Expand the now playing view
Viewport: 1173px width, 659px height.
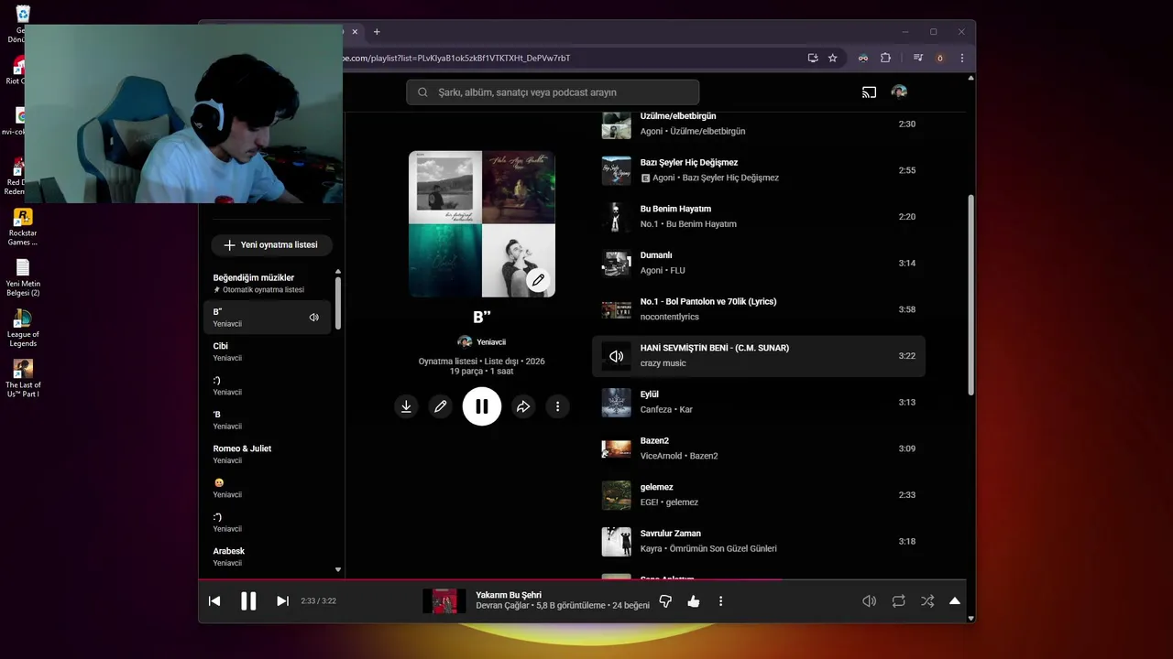pos(954,601)
